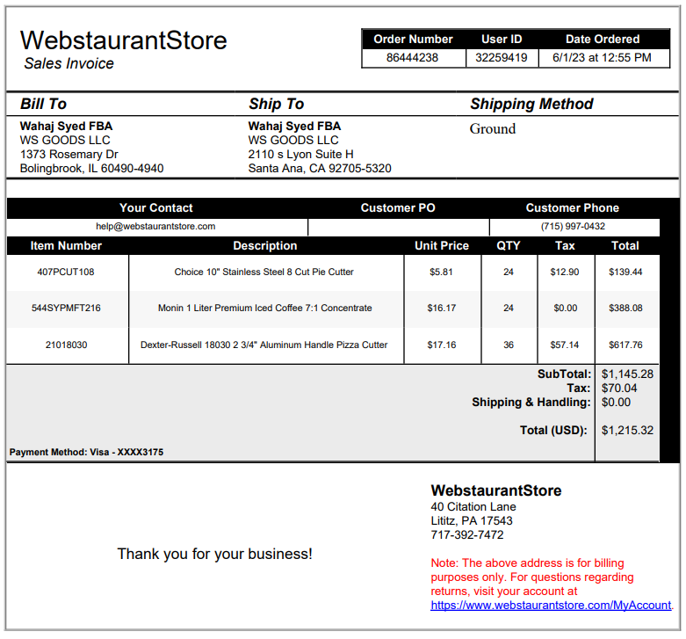This screenshot has height=639, width=686.
Task: Click the Customer PO column header
Action: pos(398,208)
